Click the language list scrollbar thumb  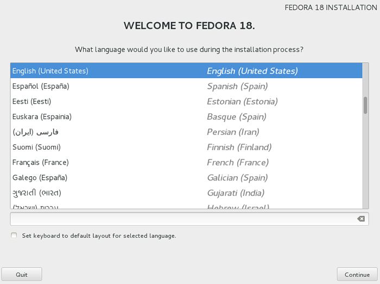(x=365, y=105)
